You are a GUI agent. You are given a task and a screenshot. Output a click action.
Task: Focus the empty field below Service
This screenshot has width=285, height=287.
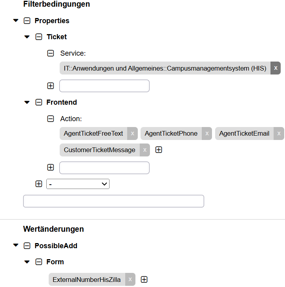tap(104, 86)
